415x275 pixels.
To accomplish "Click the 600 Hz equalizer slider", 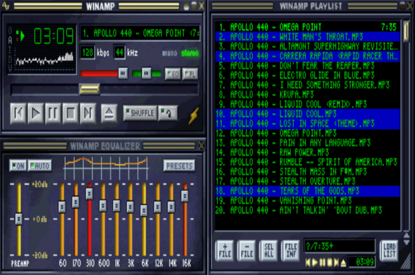I will [103, 206].
